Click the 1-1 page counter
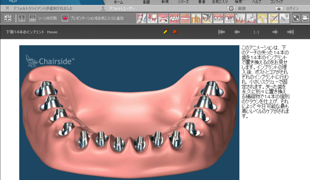This screenshot has height=180, width=310. 256,32
